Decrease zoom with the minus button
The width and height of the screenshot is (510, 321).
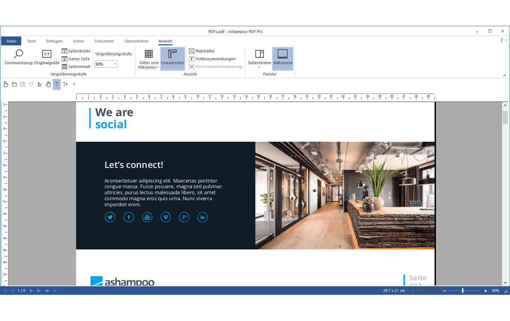click(444, 291)
